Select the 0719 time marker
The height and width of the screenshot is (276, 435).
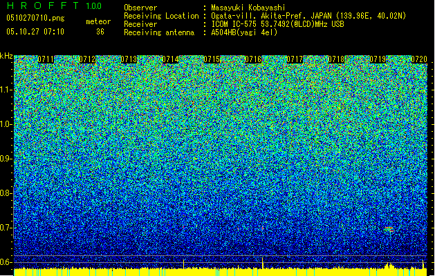[x=378, y=59]
